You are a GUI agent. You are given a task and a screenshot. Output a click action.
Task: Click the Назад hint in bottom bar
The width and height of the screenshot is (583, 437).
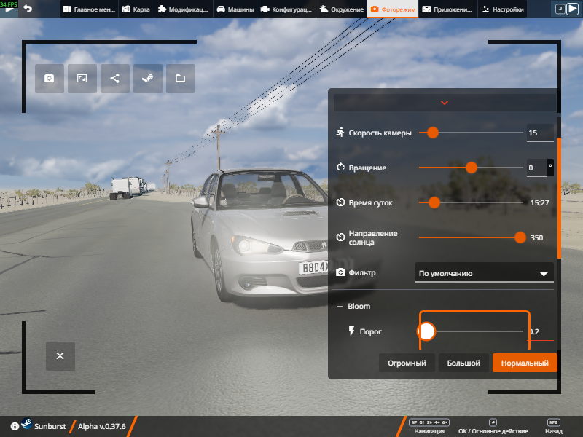pos(554,427)
